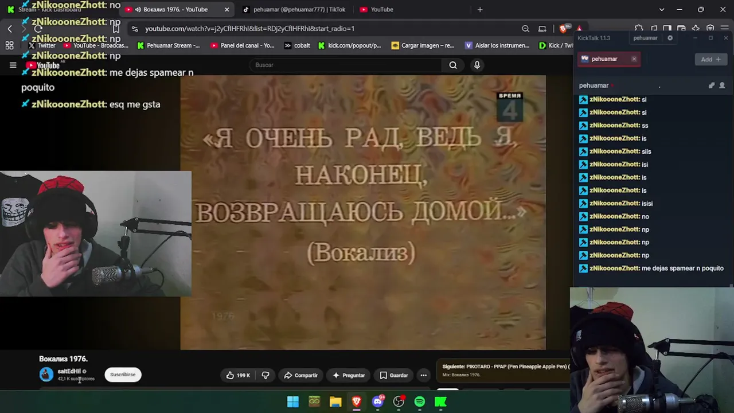Open the saitEdHil channel name link
Image resolution: width=734 pixels, height=413 pixels.
pyautogui.click(x=69, y=371)
